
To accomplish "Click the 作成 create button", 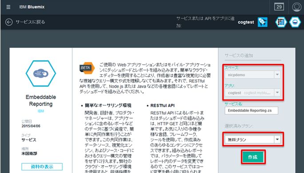I will pos(253,157).
